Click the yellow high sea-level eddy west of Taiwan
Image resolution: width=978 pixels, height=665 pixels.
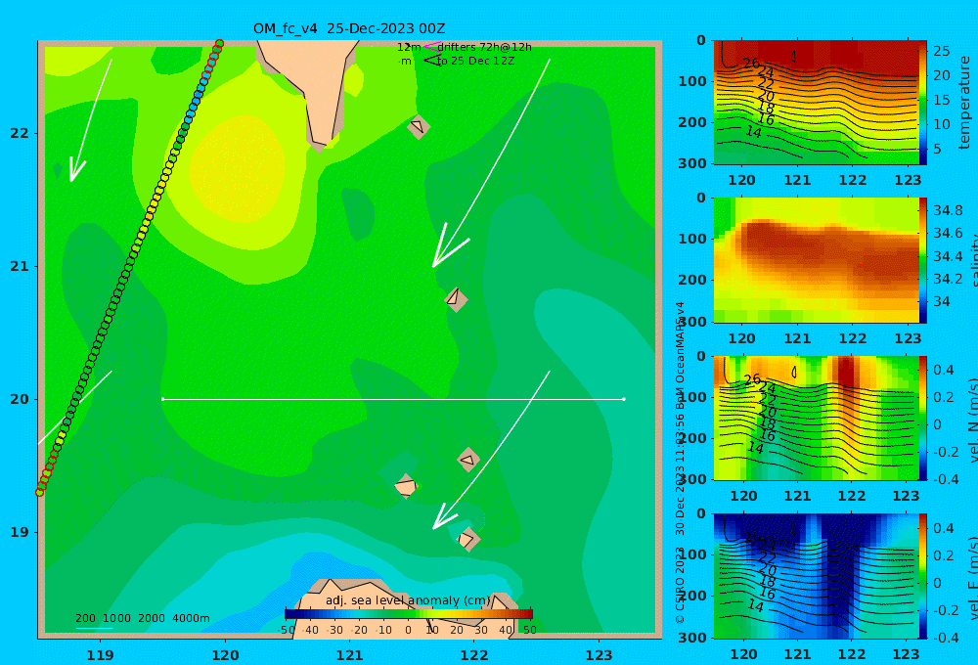coord(237,167)
